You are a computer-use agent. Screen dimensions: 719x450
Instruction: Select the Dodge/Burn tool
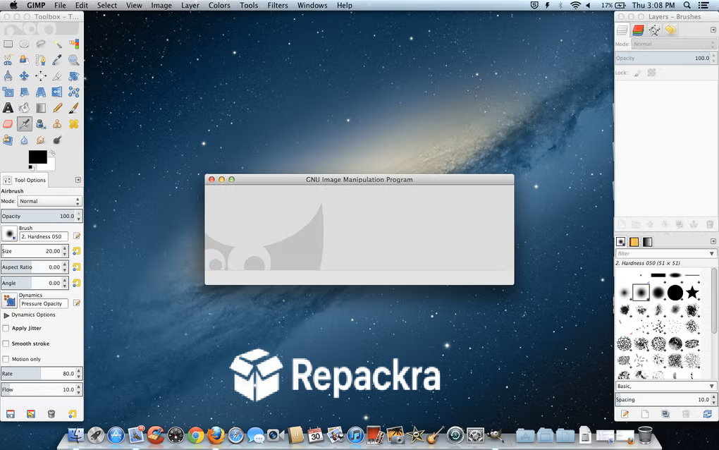coord(57,140)
